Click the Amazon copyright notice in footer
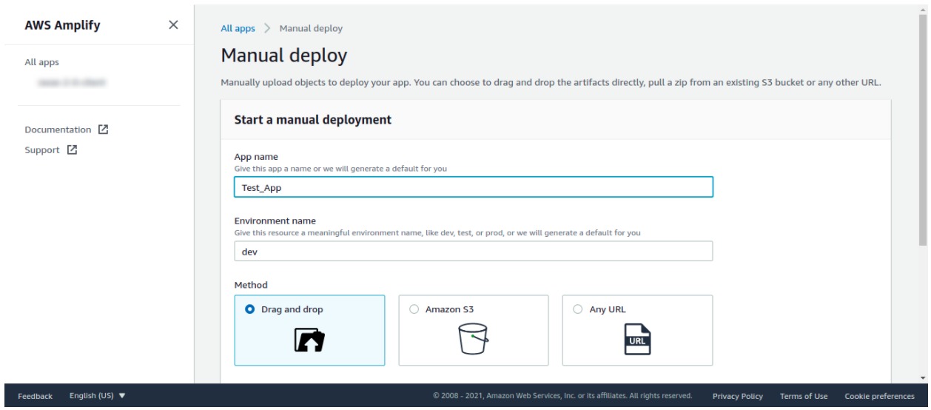Image resolution: width=931 pixels, height=410 pixels. click(562, 396)
